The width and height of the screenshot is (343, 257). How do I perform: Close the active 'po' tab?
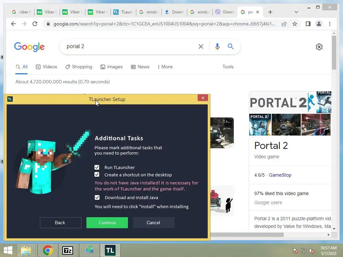(x=258, y=12)
